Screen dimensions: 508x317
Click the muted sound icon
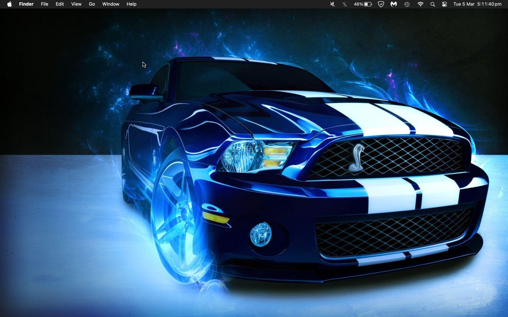[332, 4]
